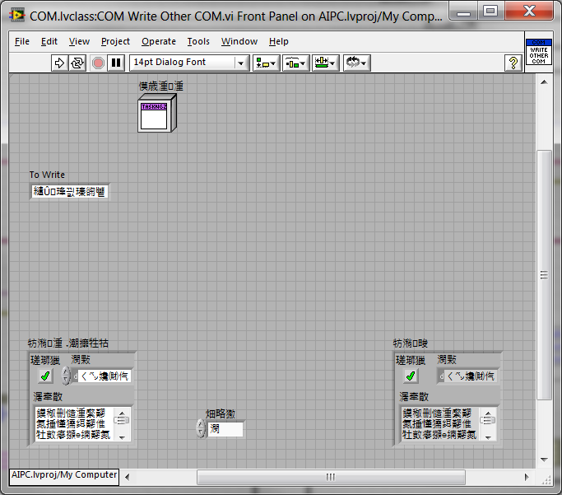The image size is (562, 495).
Task: Click the To Write string input field
Action: click(x=70, y=192)
